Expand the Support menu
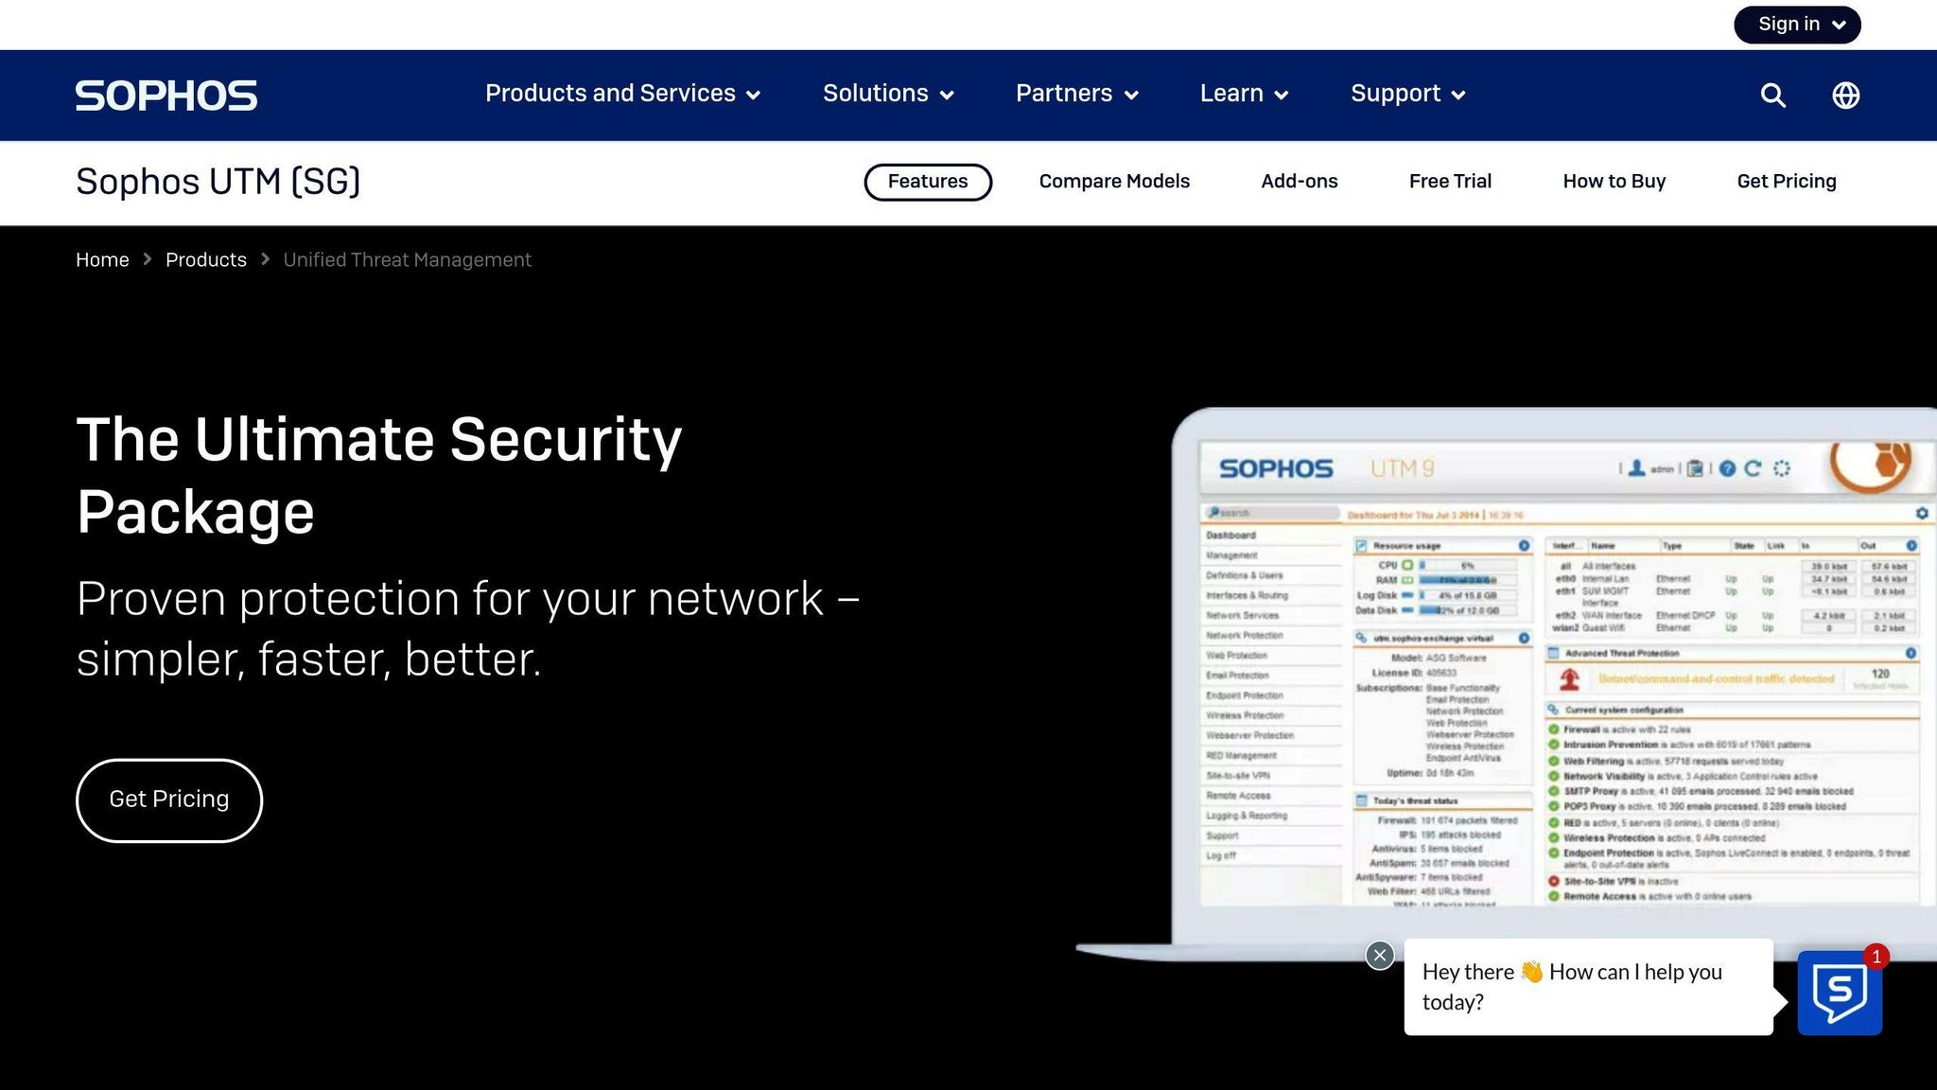Screen dimensions: 1937x1090 point(1407,94)
